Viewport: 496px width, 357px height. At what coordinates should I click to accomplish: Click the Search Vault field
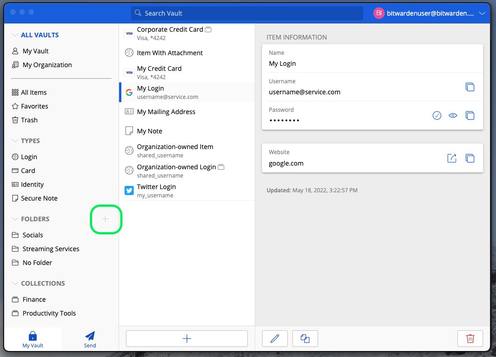tap(247, 13)
